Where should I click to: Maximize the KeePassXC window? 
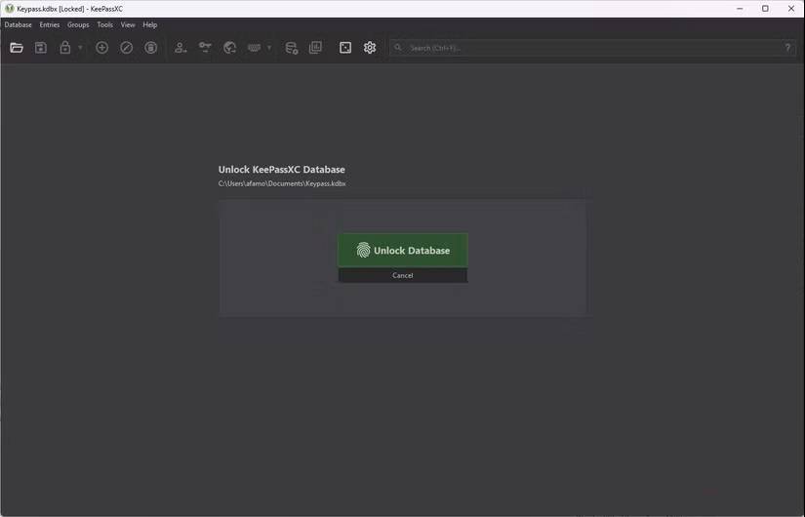[765, 9]
